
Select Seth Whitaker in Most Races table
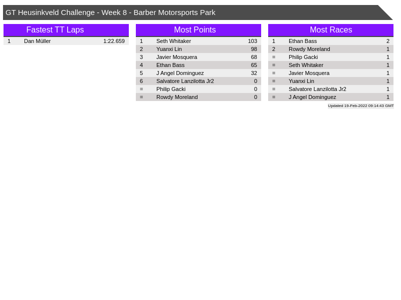click(306, 65)
